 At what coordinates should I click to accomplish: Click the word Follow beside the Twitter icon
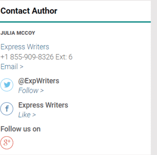click(28, 90)
